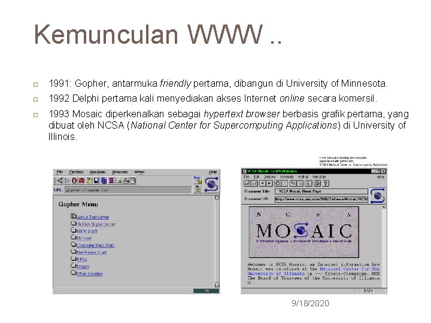The image size is (431, 323).
Task: Click the Find document icon in the Gopher browser toolbar
Action: point(119,181)
